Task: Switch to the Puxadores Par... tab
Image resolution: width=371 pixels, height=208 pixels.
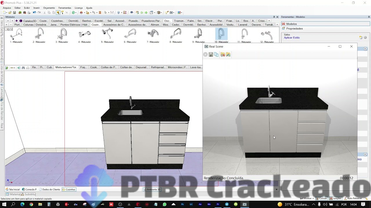Action: coord(151,21)
